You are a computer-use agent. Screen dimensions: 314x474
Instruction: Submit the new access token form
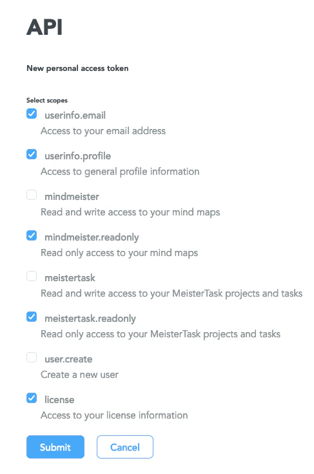55,447
